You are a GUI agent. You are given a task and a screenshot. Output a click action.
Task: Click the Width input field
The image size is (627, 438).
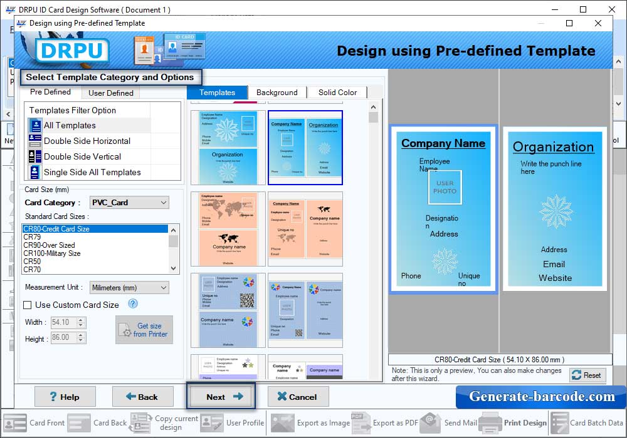[64, 322]
